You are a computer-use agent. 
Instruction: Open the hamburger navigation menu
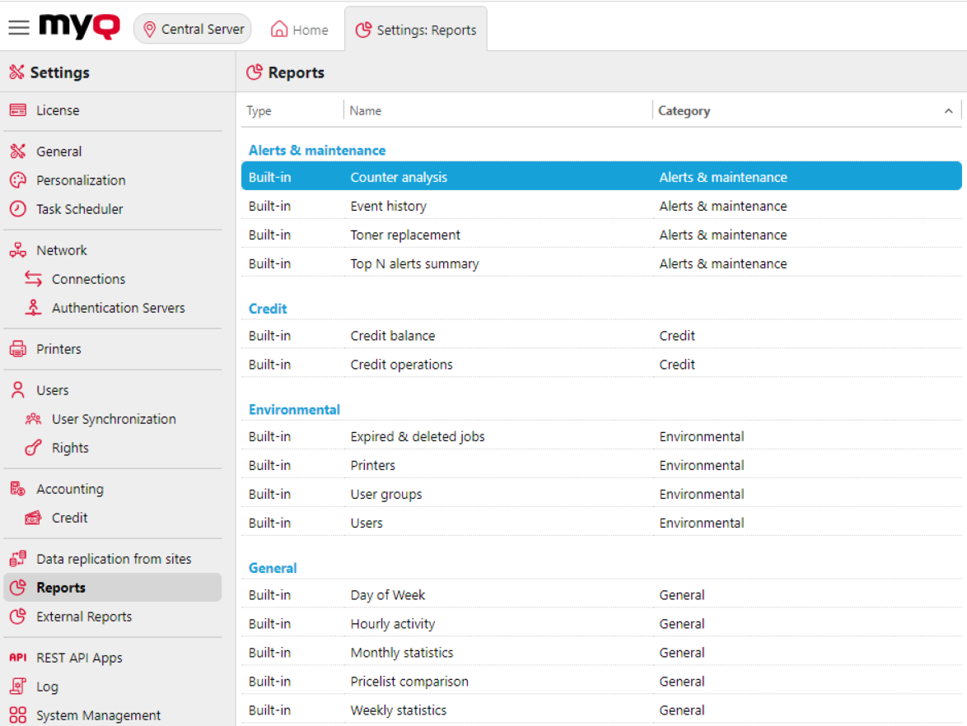pos(18,26)
